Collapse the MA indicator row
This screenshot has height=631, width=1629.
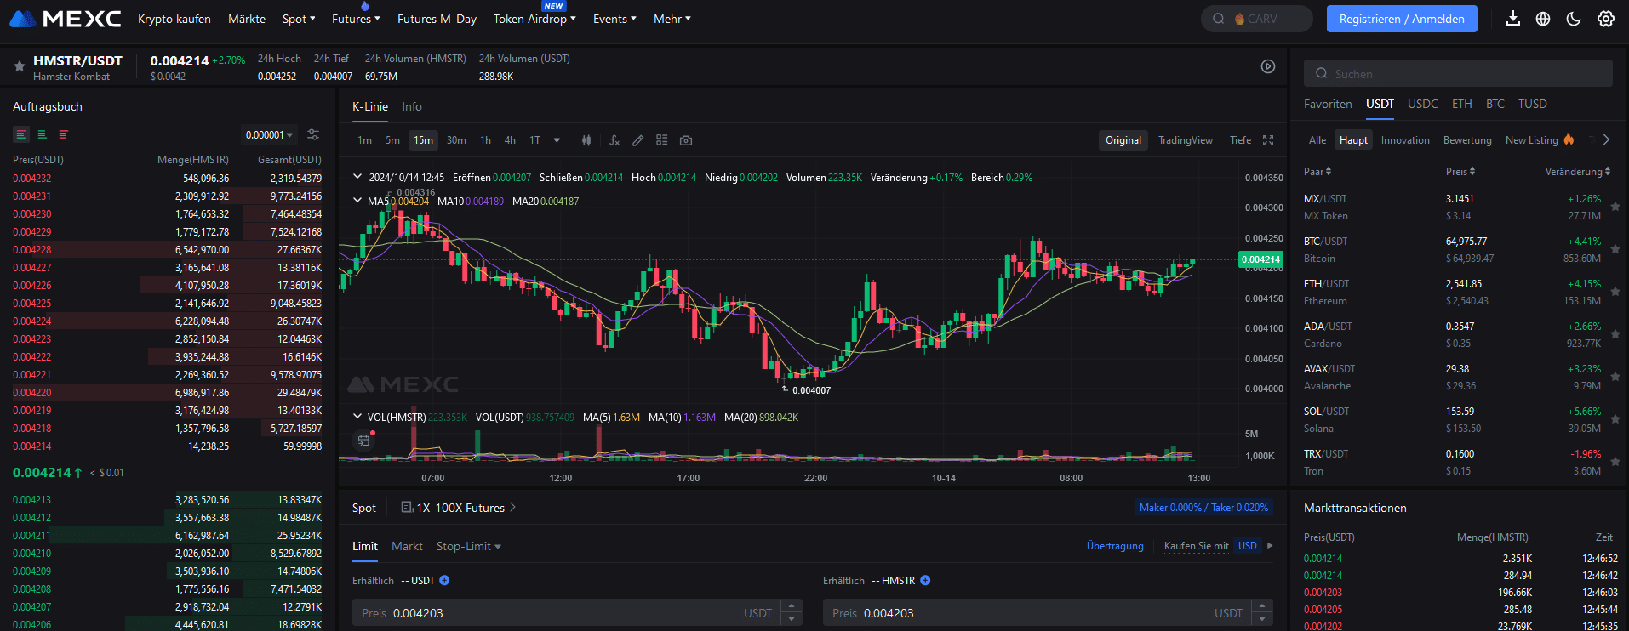tap(357, 201)
